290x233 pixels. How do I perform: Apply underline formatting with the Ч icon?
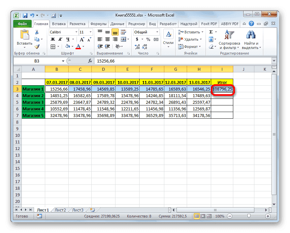67,39
